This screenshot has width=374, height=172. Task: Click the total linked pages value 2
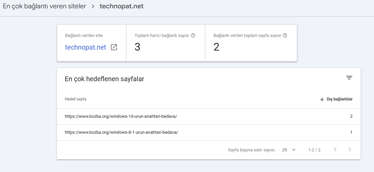[216, 47]
